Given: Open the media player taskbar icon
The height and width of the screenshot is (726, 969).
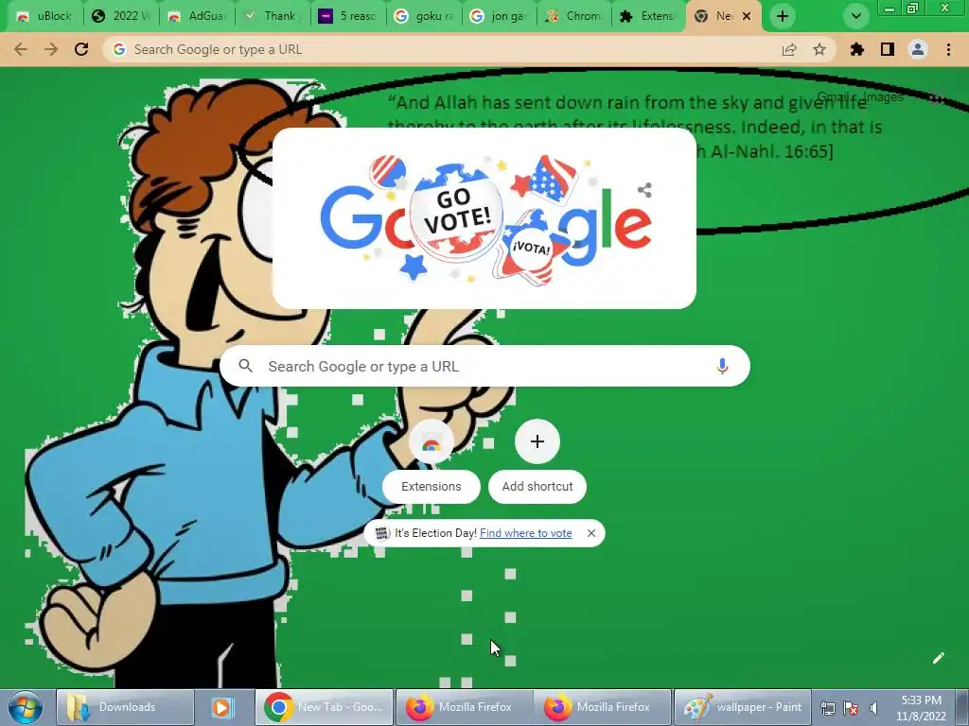Looking at the screenshot, I should [x=221, y=707].
